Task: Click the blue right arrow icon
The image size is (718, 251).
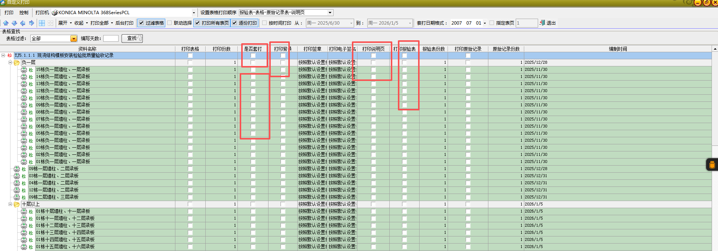Action: pos(31,23)
